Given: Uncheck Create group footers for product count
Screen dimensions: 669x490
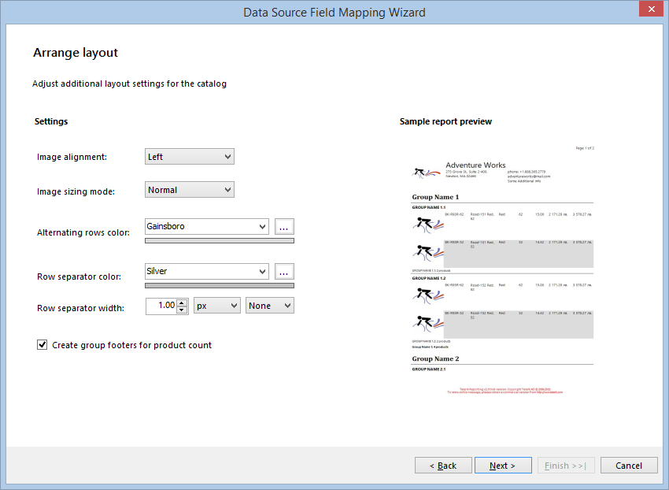Looking at the screenshot, I should pos(42,344).
